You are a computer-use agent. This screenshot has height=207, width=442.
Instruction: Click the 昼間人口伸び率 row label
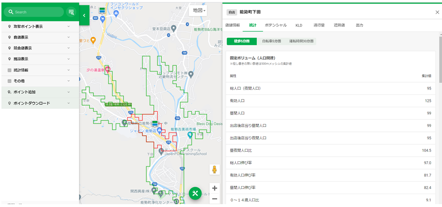pos(243,187)
